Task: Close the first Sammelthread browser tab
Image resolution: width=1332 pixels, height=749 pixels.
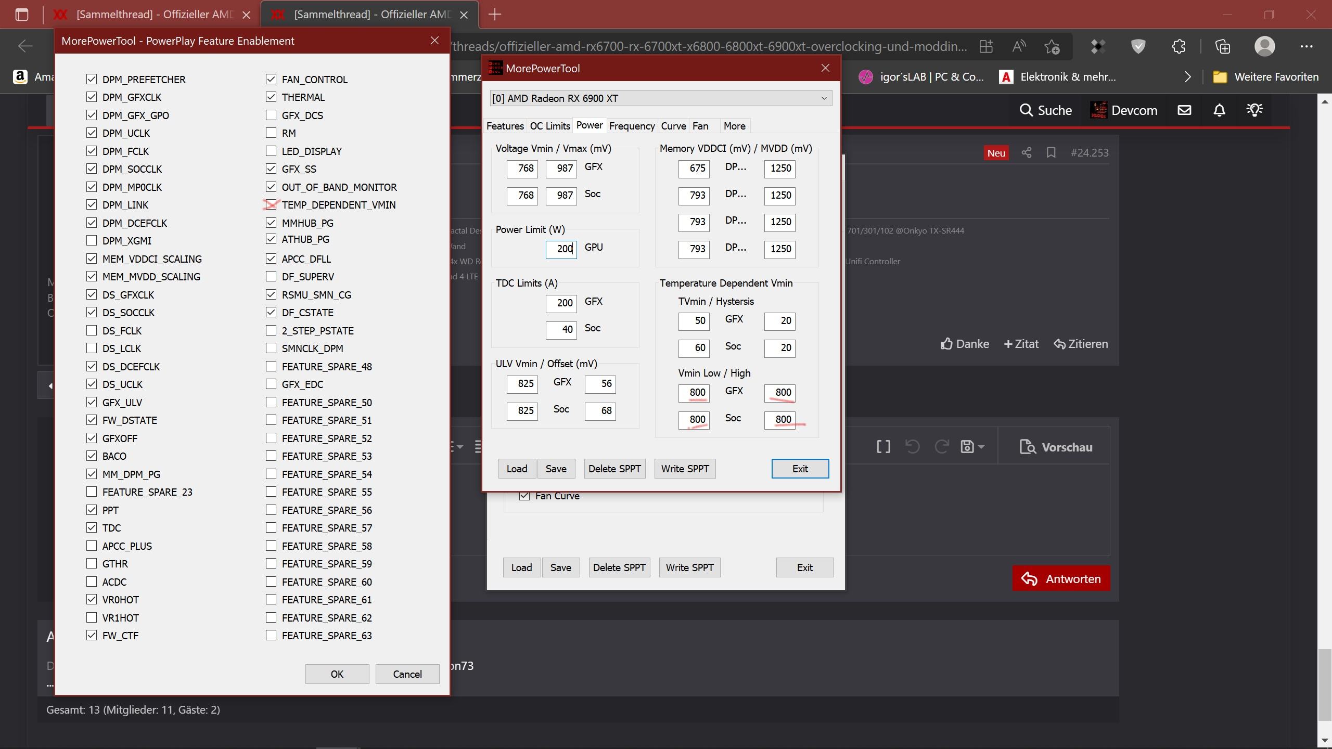Action: (247, 15)
